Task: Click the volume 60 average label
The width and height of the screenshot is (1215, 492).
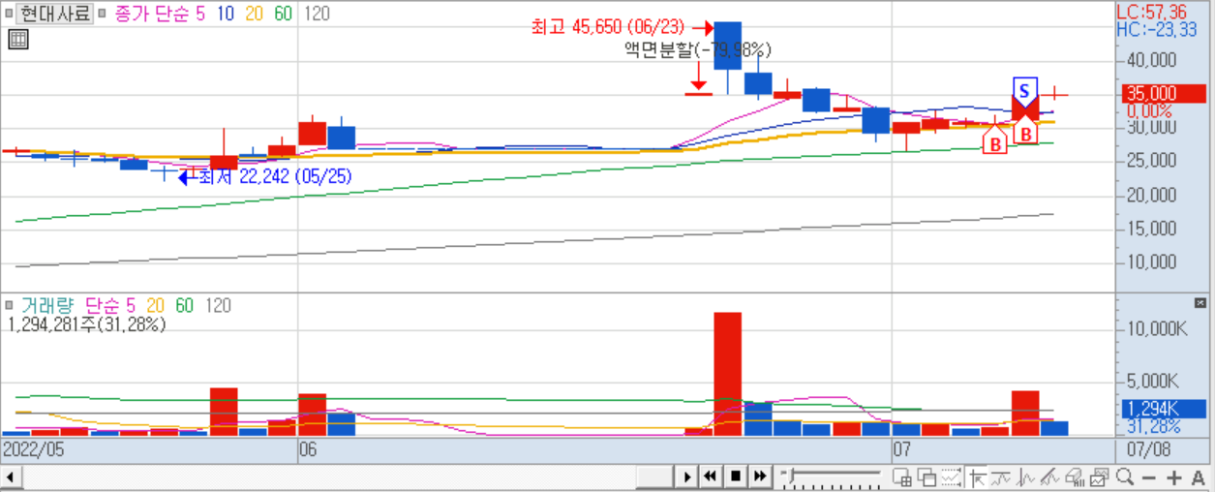Action: tap(184, 306)
